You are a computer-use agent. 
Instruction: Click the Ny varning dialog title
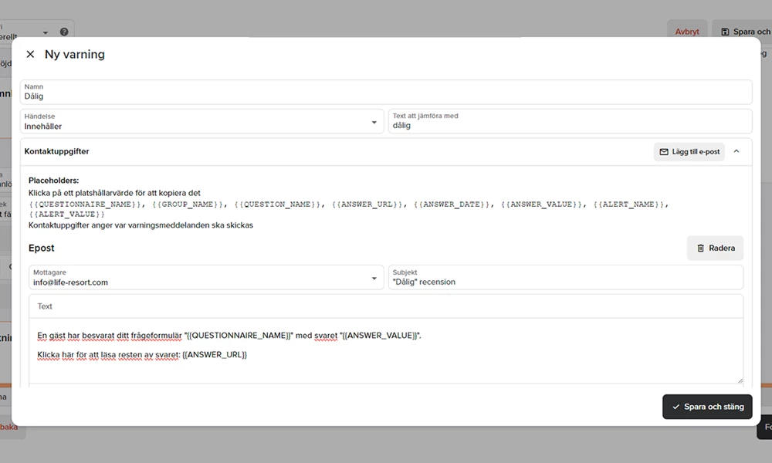click(x=75, y=54)
